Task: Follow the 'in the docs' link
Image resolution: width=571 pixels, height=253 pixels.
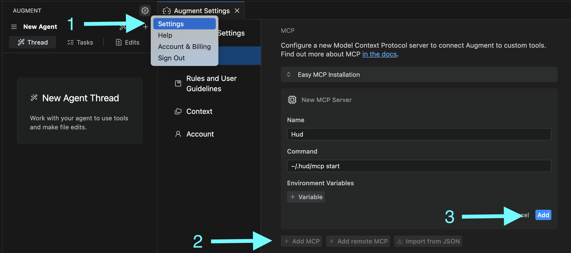Action: pyautogui.click(x=379, y=54)
